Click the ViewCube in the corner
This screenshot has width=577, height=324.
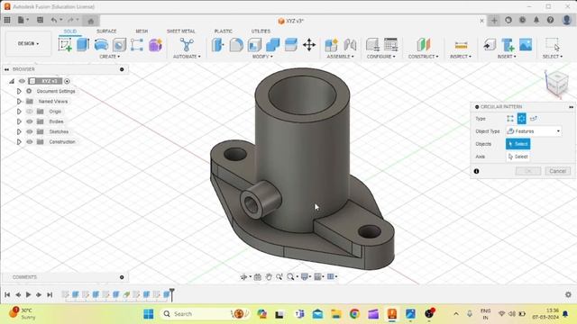pyautogui.click(x=557, y=84)
